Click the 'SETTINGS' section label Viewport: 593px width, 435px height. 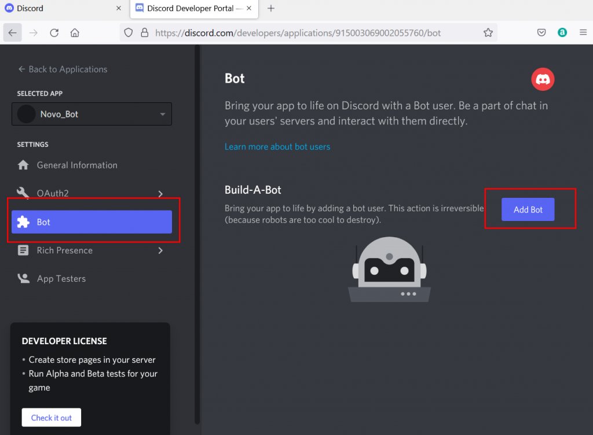coord(32,145)
